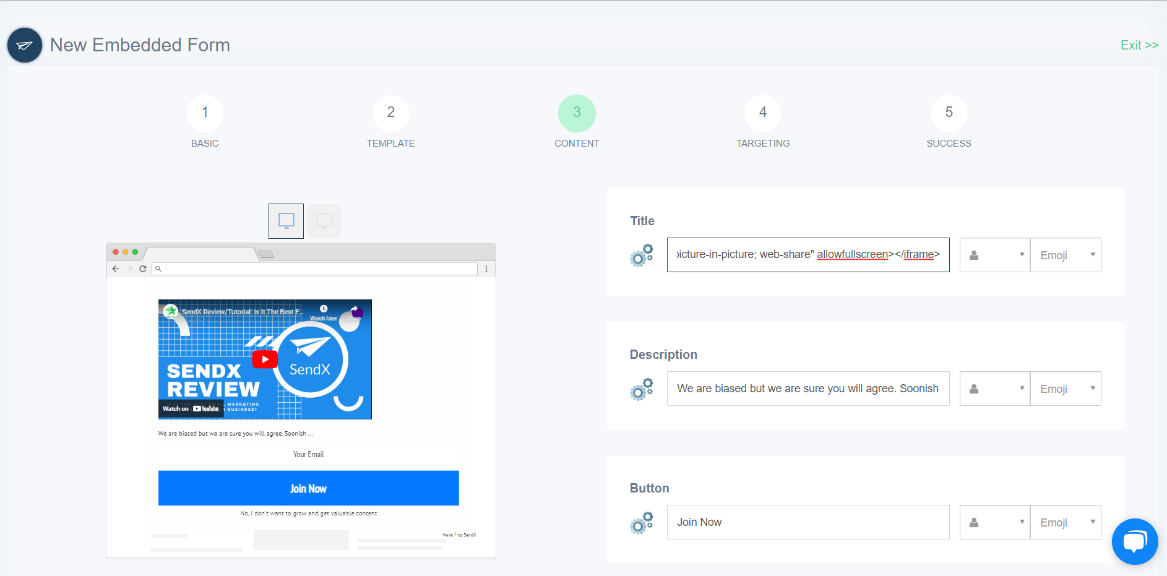Viewport: 1167px width, 576px height.
Task: Edit the Title text field
Action: point(808,255)
